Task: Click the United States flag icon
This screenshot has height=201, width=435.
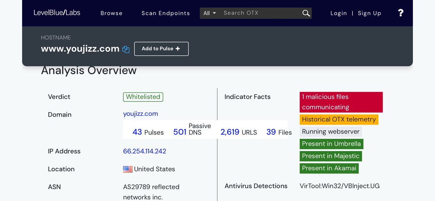Action: click(x=128, y=169)
